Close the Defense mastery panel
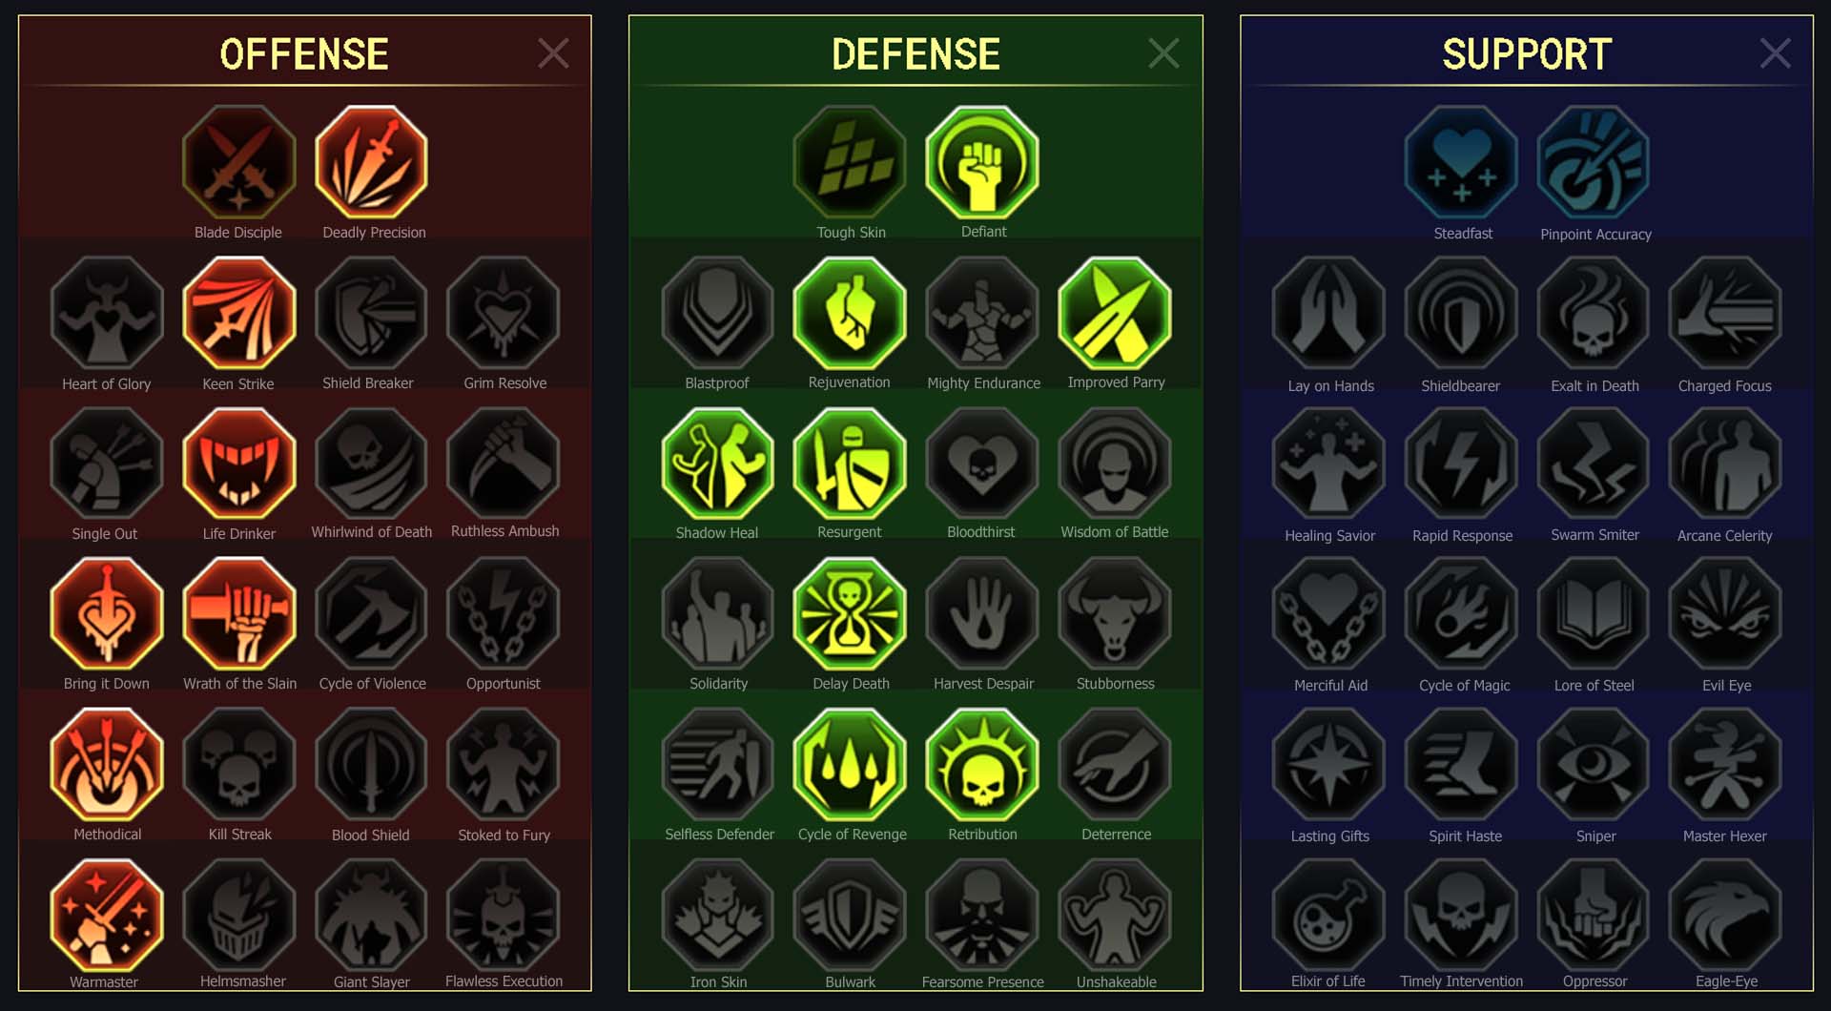Screen dimensions: 1831x1011 pos(1163,53)
